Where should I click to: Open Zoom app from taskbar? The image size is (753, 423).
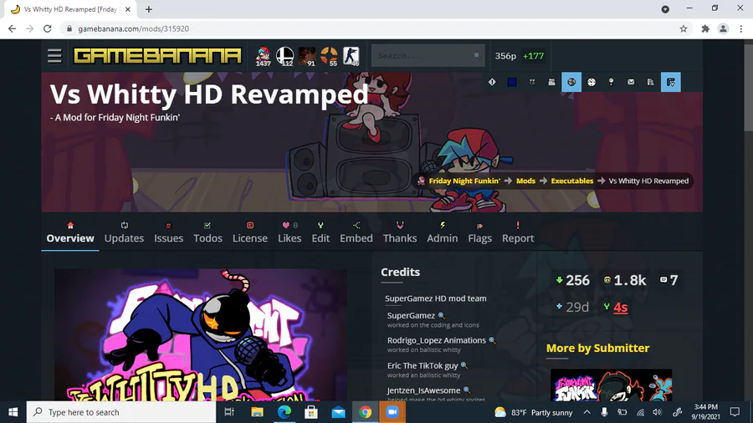pos(392,412)
